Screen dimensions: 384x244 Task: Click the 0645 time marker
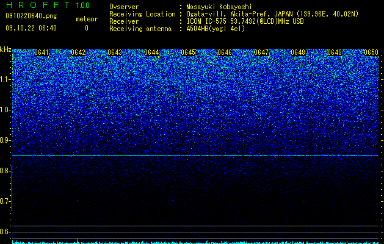pos(188,52)
